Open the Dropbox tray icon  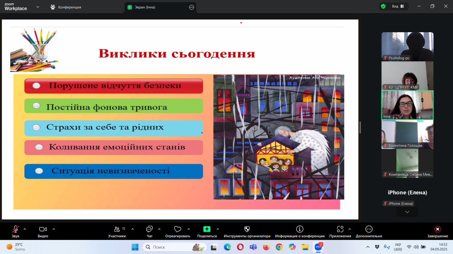pos(377,247)
